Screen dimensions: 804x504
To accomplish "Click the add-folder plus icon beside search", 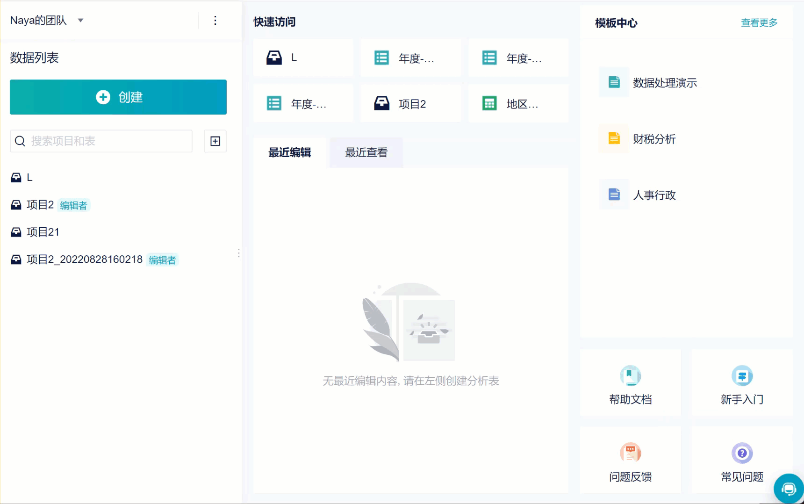I will [x=215, y=141].
